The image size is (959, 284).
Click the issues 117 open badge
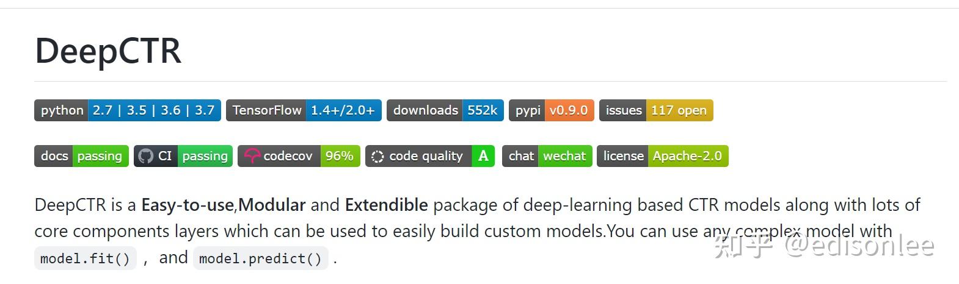[655, 110]
